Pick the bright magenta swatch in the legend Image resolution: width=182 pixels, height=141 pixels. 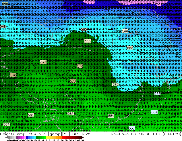click(23, 138)
